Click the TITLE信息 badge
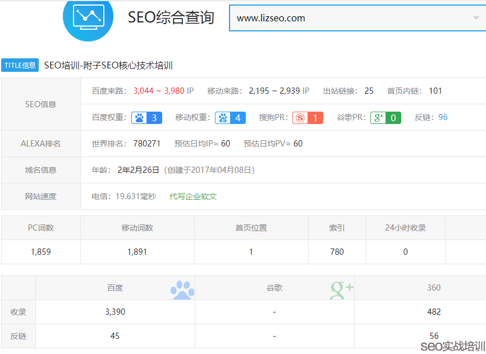The width and height of the screenshot is (486, 354). click(20, 65)
